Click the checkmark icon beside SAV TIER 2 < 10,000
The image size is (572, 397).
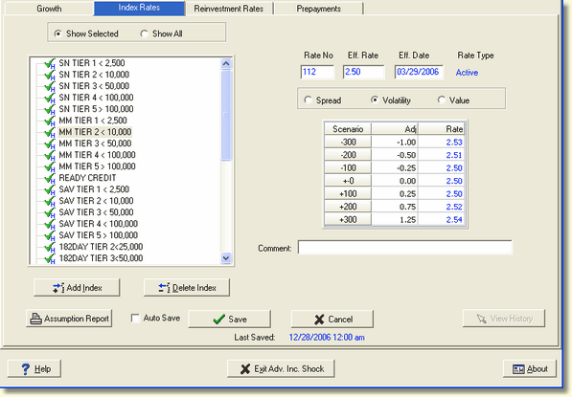(x=50, y=202)
